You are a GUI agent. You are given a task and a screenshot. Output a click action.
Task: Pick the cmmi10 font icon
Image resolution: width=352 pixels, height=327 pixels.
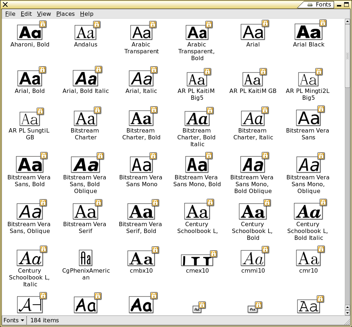(x=253, y=258)
